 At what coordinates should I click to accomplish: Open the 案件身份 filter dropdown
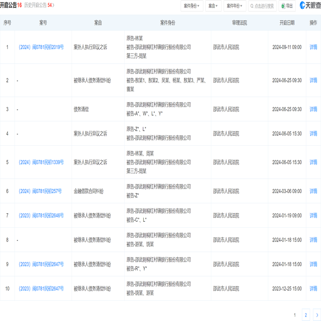pyautogui.click(x=192, y=6)
